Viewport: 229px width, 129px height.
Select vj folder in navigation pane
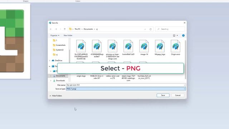pos(55,54)
